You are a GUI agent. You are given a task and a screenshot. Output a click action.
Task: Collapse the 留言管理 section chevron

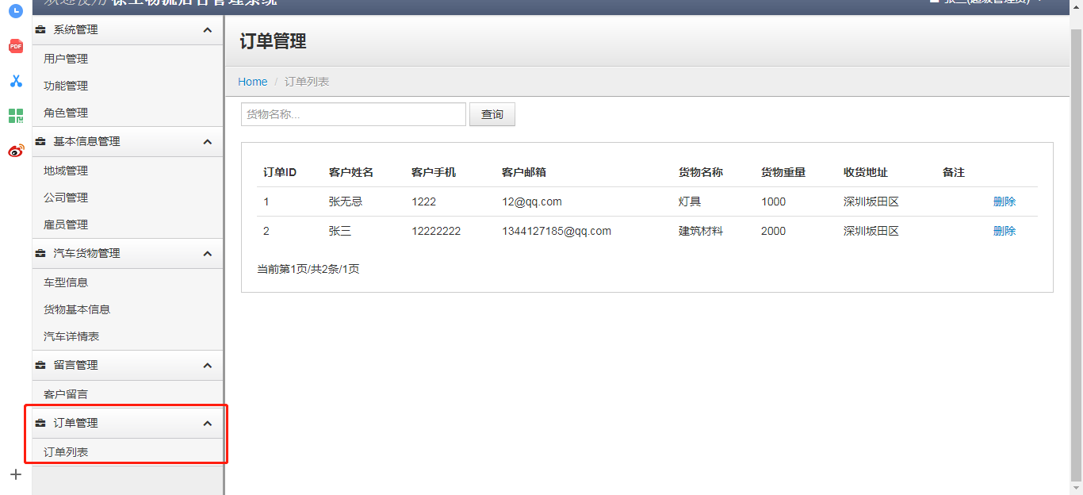(208, 366)
